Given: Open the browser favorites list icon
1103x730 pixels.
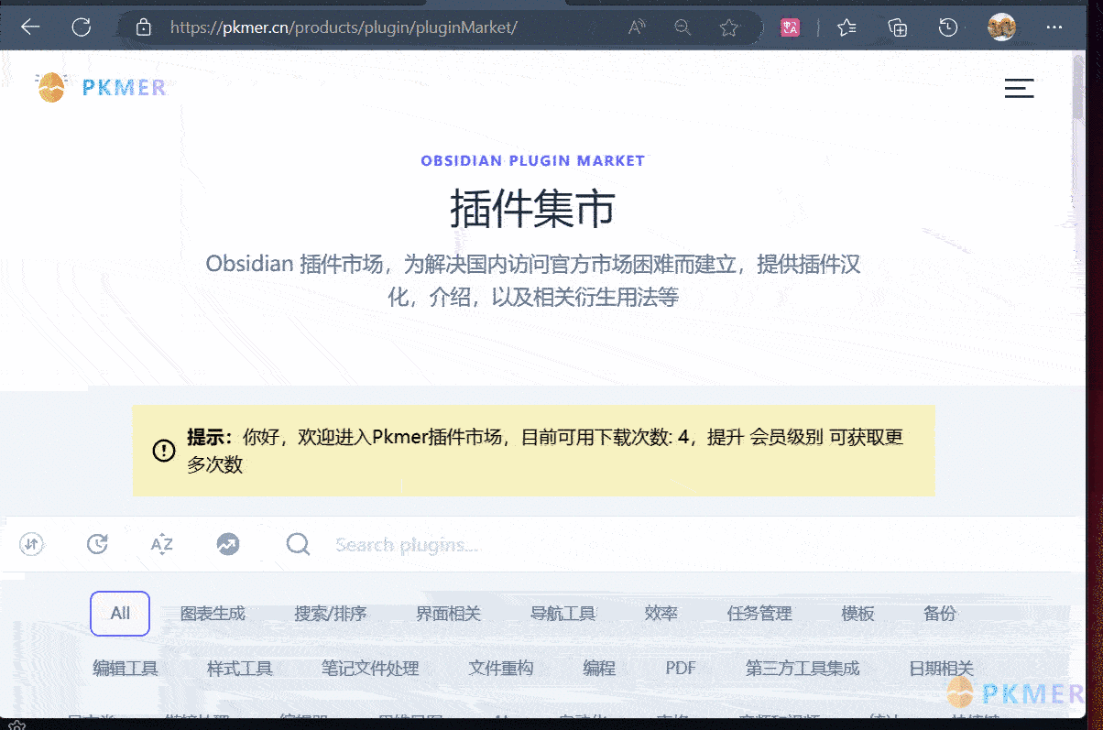Looking at the screenshot, I should point(847,27).
